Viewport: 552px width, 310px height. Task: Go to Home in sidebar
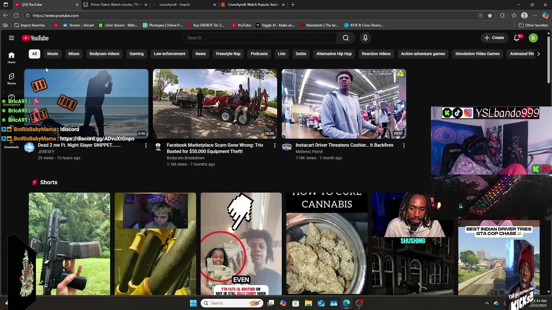pos(11,57)
